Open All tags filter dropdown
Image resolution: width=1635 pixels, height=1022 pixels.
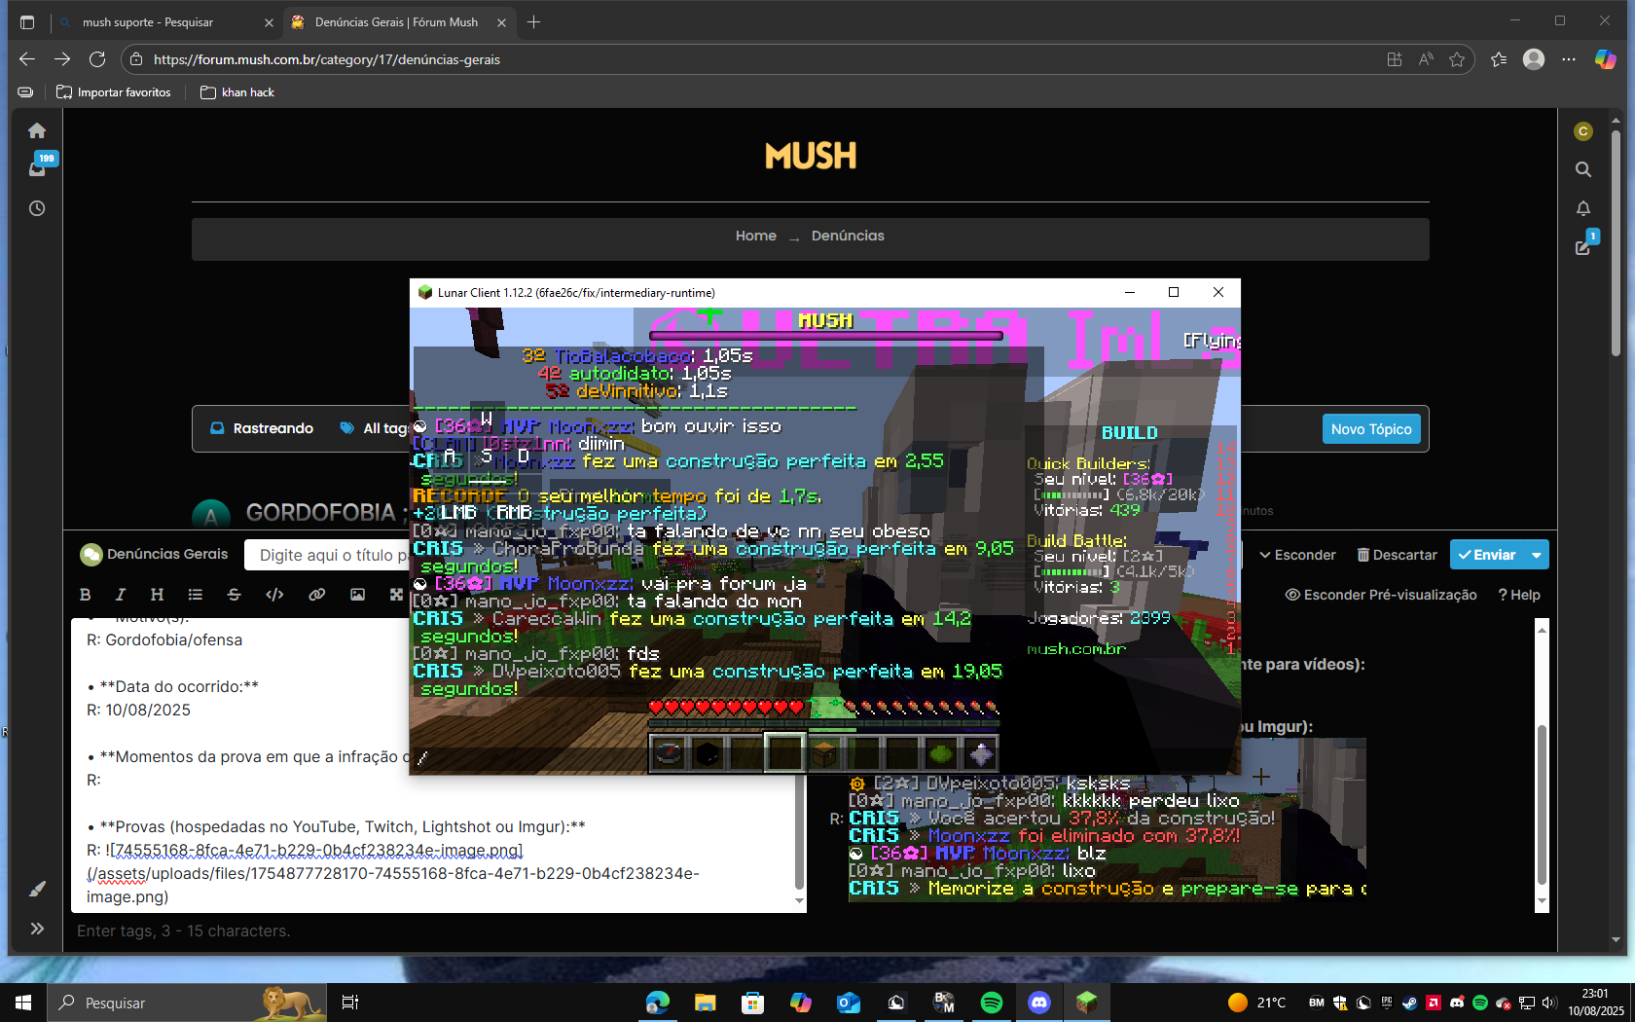(x=374, y=428)
